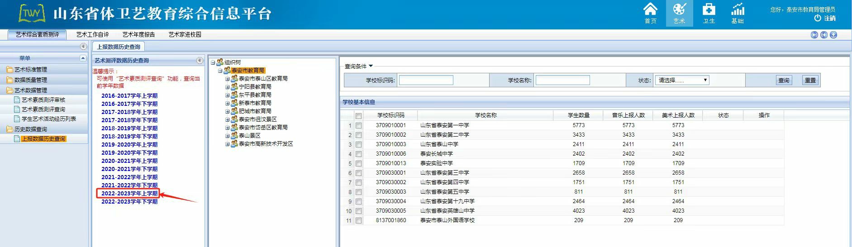Click the 艺术标准管理 folder icon

[10, 70]
